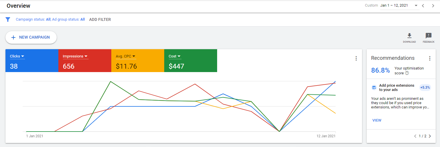Screen dimensions: 440x147
Task: Click ADD FILTER
Action: [x=100, y=19]
